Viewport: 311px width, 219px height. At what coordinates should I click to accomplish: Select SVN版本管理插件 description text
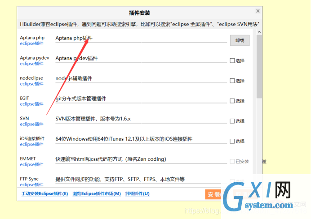point(93,119)
